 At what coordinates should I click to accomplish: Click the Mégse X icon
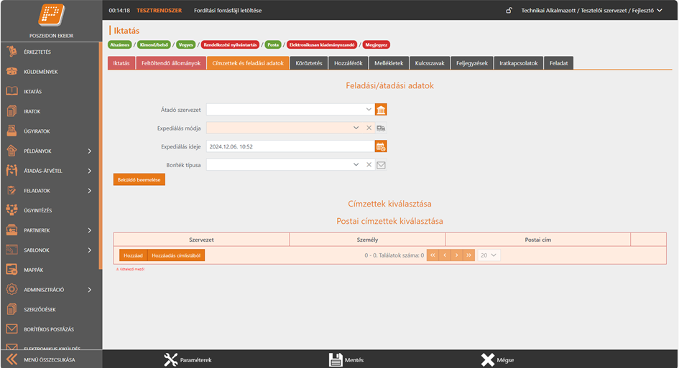point(488,360)
